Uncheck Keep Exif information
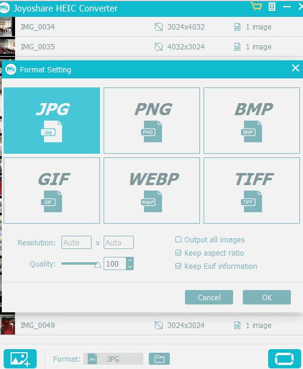Image resolution: width=303 pixels, height=369 pixels. [178, 266]
